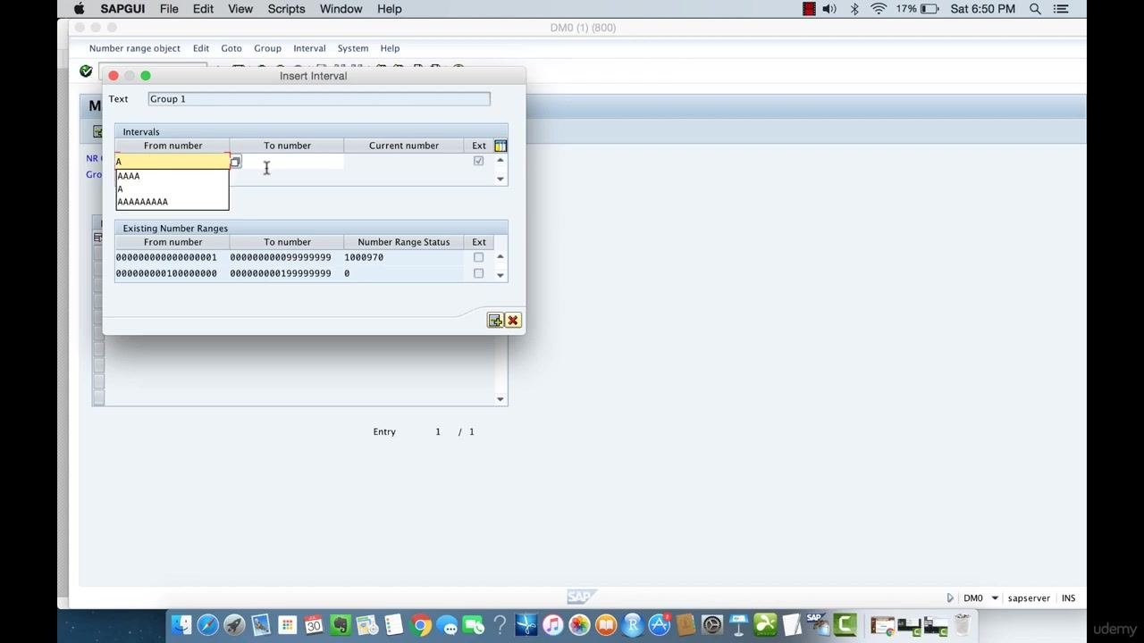Click the Number Range Status column header
The height and width of the screenshot is (643, 1144).
click(404, 242)
